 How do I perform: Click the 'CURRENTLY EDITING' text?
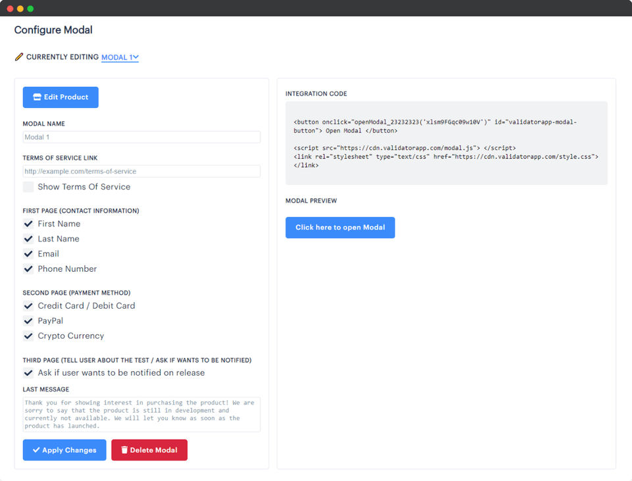point(63,57)
